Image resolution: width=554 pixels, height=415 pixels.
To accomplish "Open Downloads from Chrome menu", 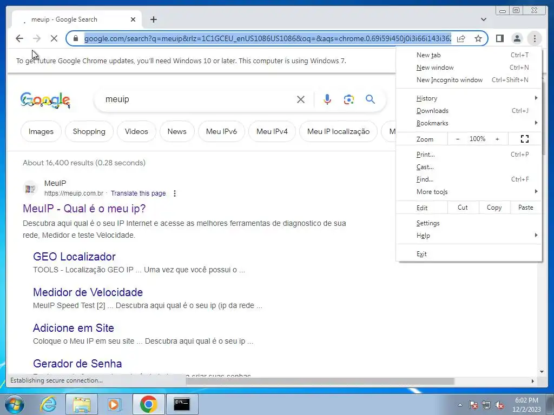I will (x=469, y=111).
